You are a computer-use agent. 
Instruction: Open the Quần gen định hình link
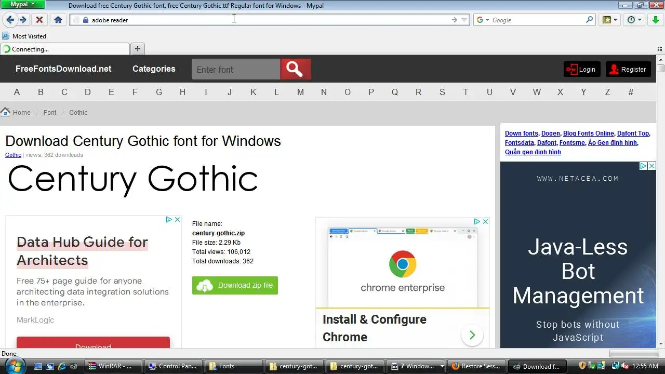[x=533, y=152]
